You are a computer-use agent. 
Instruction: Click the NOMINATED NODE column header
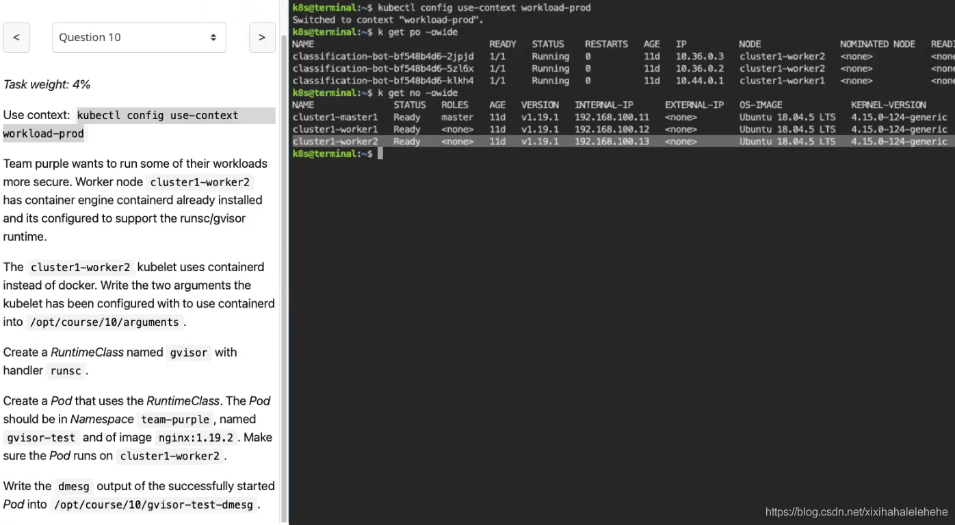click(878, 44)
